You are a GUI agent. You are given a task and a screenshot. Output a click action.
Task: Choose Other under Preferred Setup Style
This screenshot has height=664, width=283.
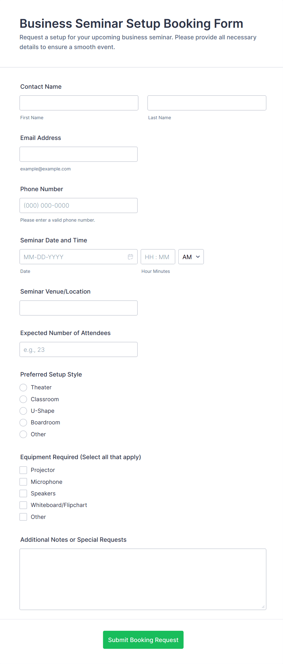tap(23, 434)
